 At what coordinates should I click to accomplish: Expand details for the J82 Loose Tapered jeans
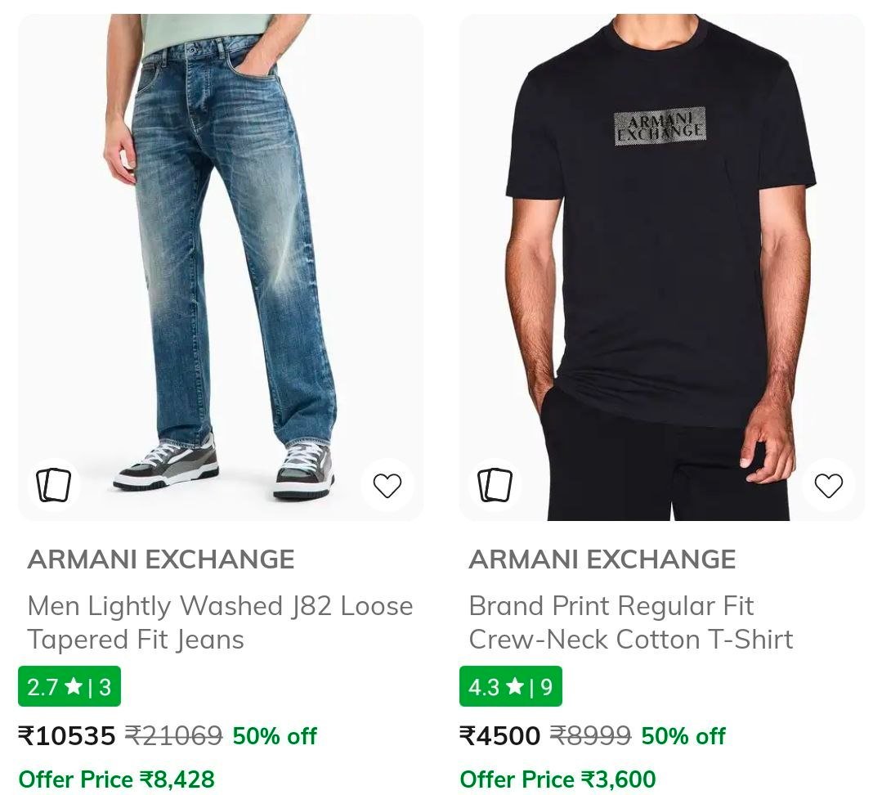tap(221, 622)
